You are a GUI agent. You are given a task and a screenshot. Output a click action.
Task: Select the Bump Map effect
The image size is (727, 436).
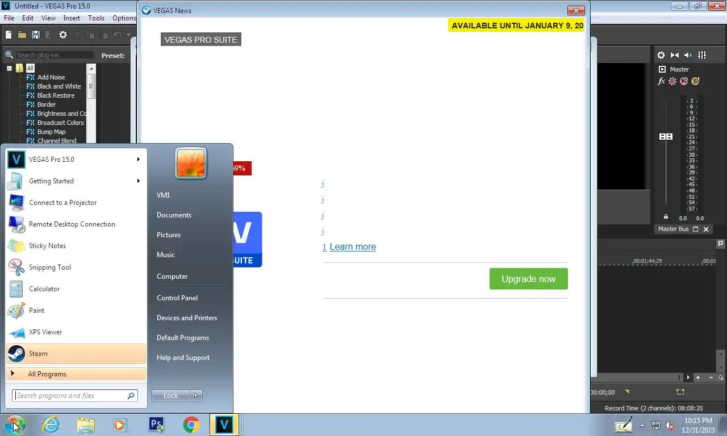[52, 132]
